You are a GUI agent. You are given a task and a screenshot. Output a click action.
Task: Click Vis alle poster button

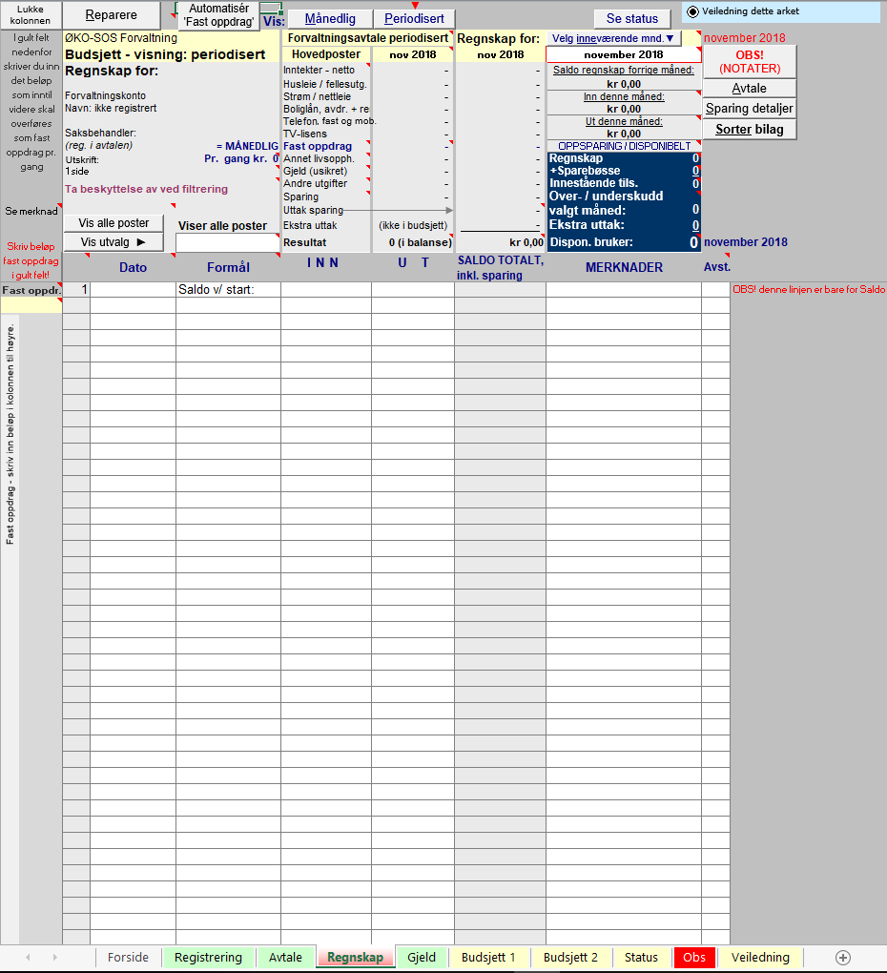click(x=113, y=223)
